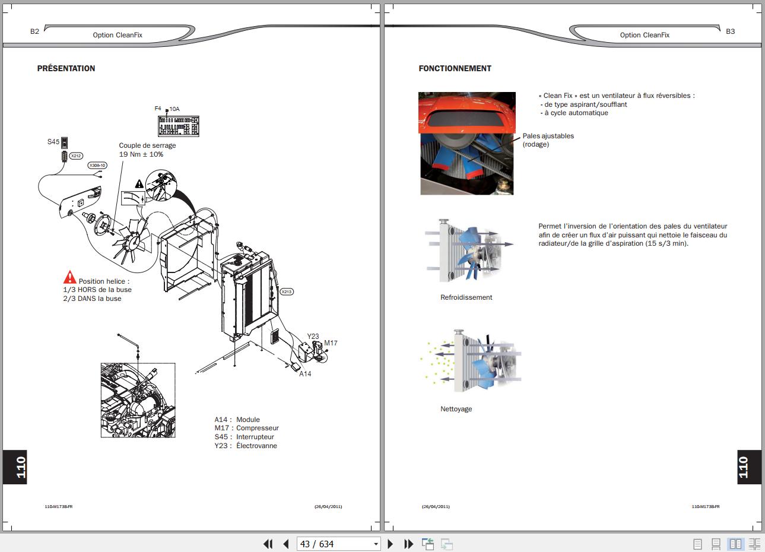Click the Refroidissement fan illustration

point(469,250)
